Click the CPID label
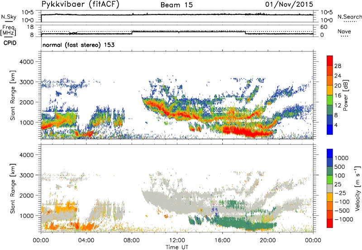The height and width of the screenshot is (250, 362). tap(10, 43)
